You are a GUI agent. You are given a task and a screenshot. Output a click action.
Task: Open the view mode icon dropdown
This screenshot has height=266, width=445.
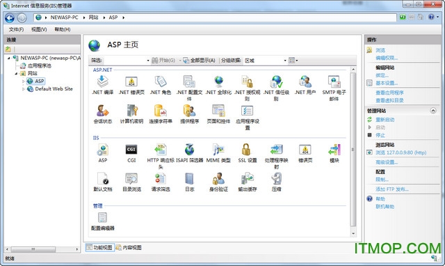pyautogui.click(x=293, y=61)
